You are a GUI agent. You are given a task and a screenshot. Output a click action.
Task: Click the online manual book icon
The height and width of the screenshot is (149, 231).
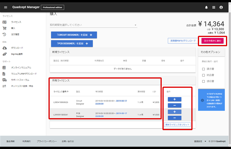[4, 68]
